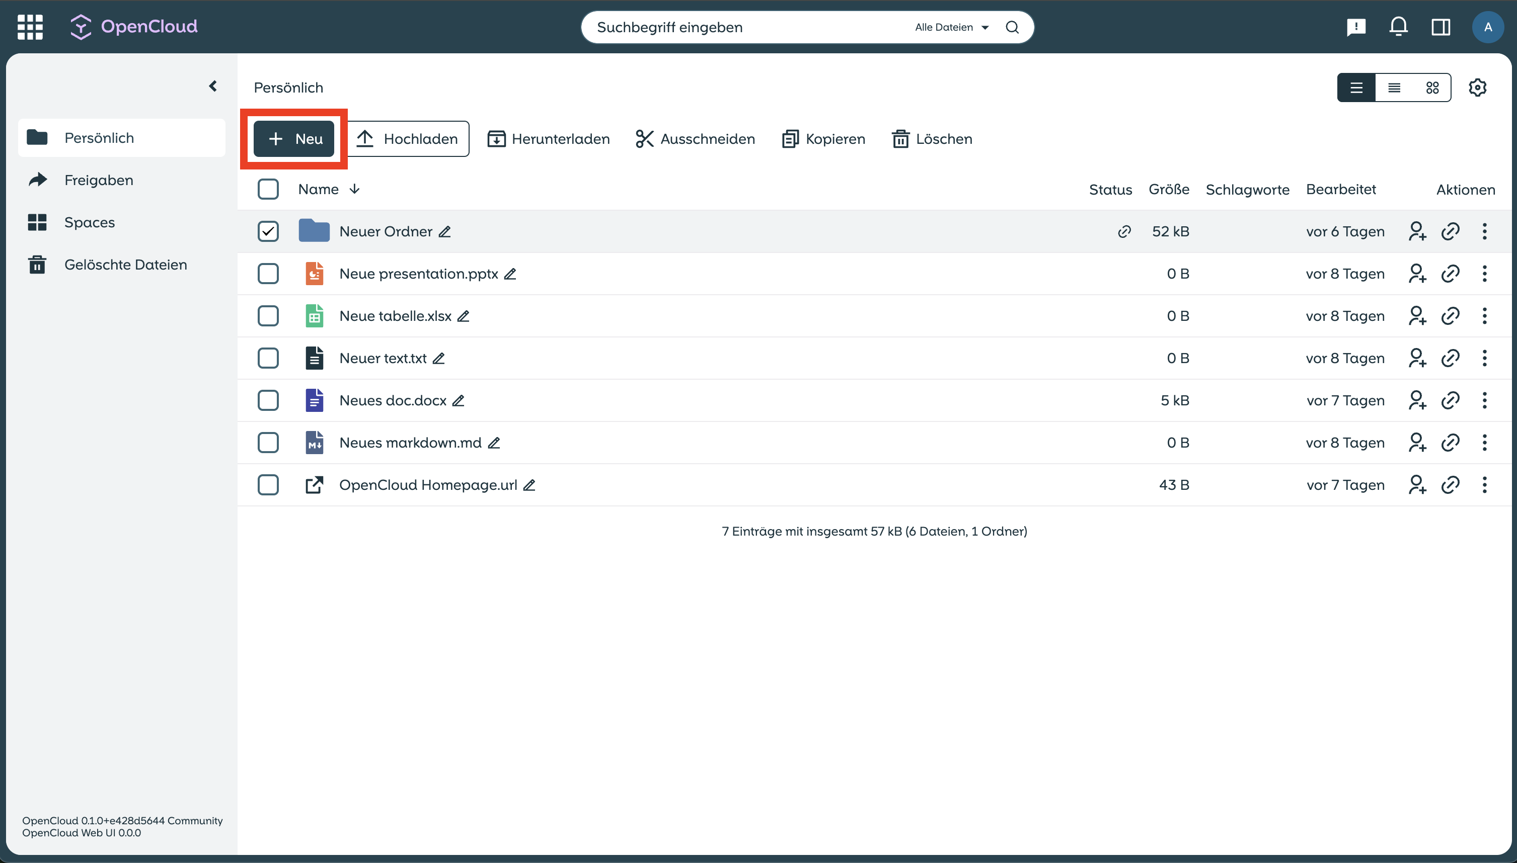Open Spaces in the sidebar
Viewport: 1517px width, 863px height.
[122, 222]
